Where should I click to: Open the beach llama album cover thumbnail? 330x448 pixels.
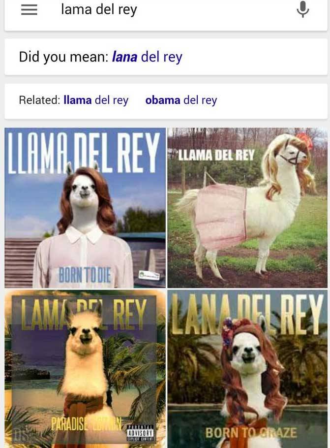[x=85, y=369]
